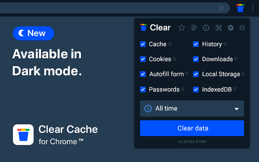The width and height of the screenshot is (259, 162).
Task: Open the info icon in header
Action: (x=206, y=28)
